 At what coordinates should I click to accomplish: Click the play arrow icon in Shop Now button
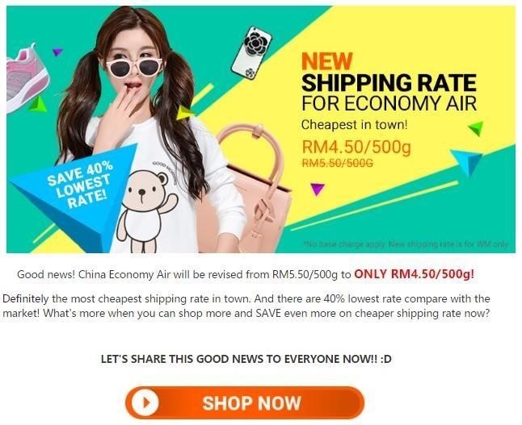[145, 402]
